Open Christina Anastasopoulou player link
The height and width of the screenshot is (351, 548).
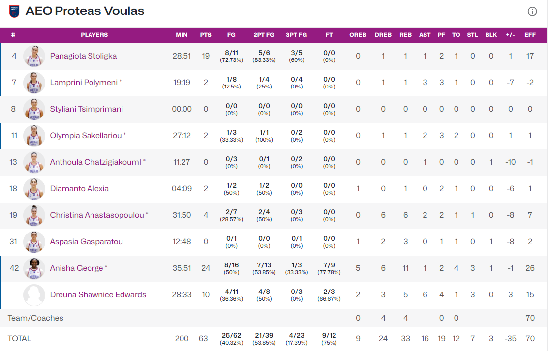[x=97, y=215]
